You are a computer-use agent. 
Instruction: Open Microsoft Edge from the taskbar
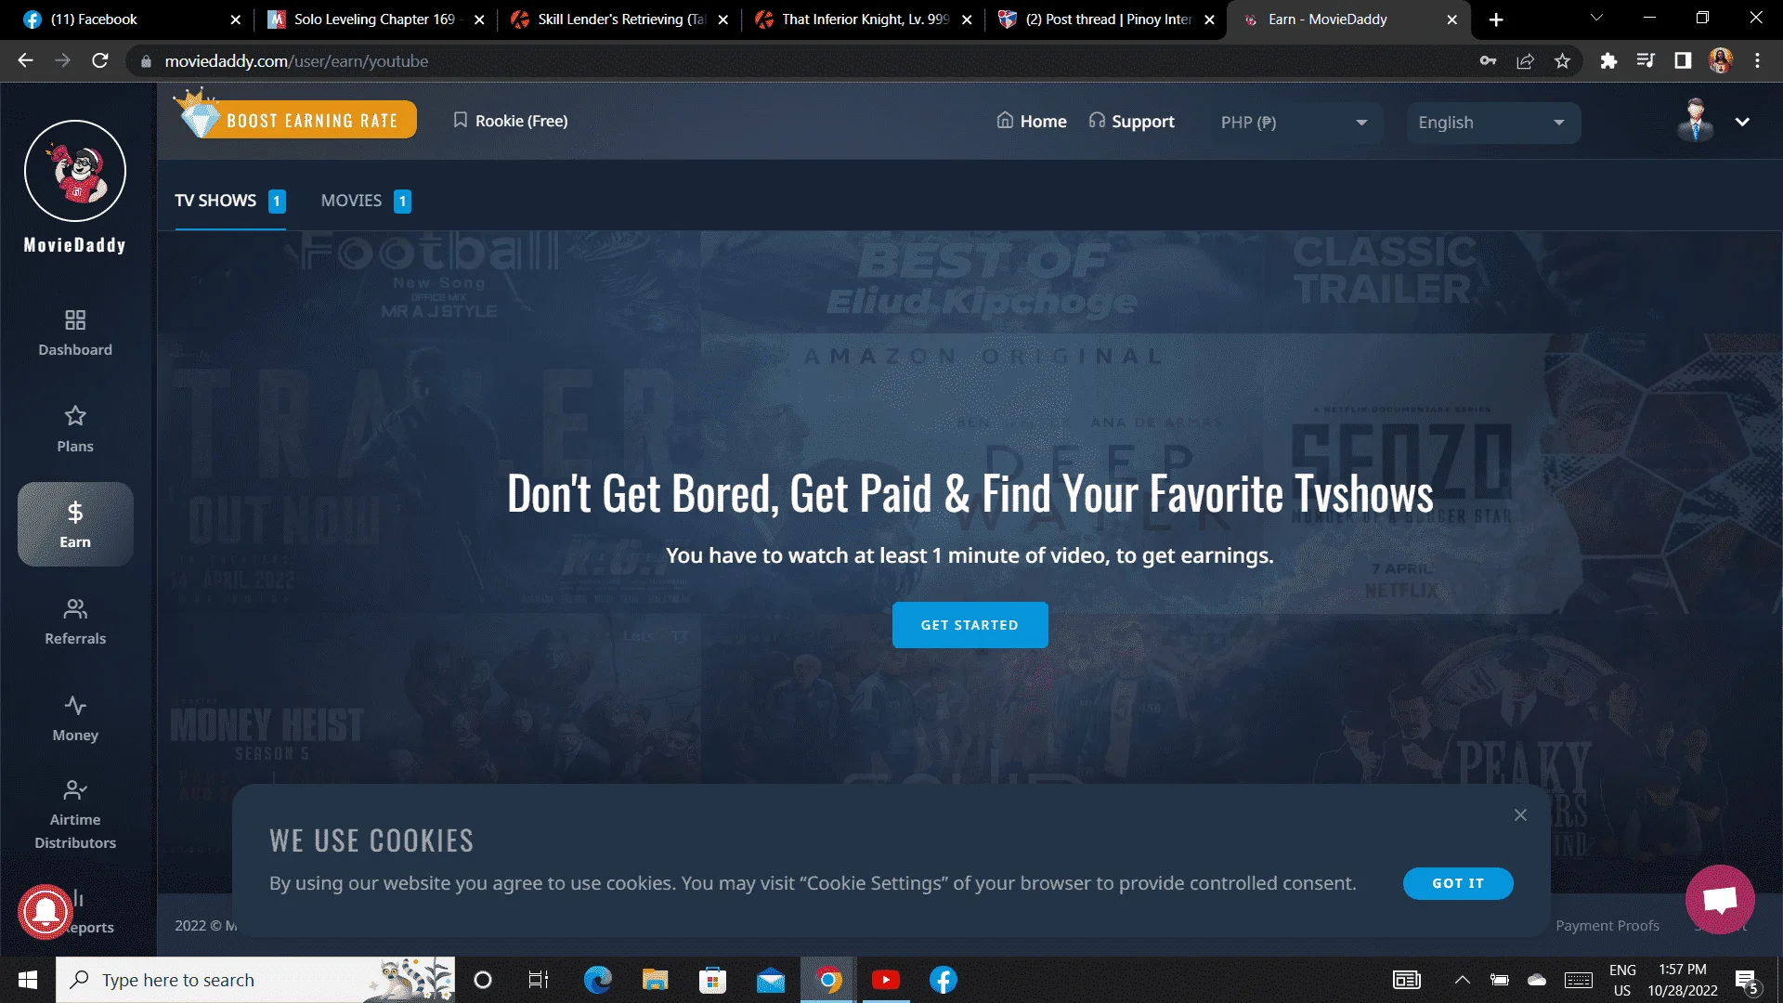click(597, 980)
